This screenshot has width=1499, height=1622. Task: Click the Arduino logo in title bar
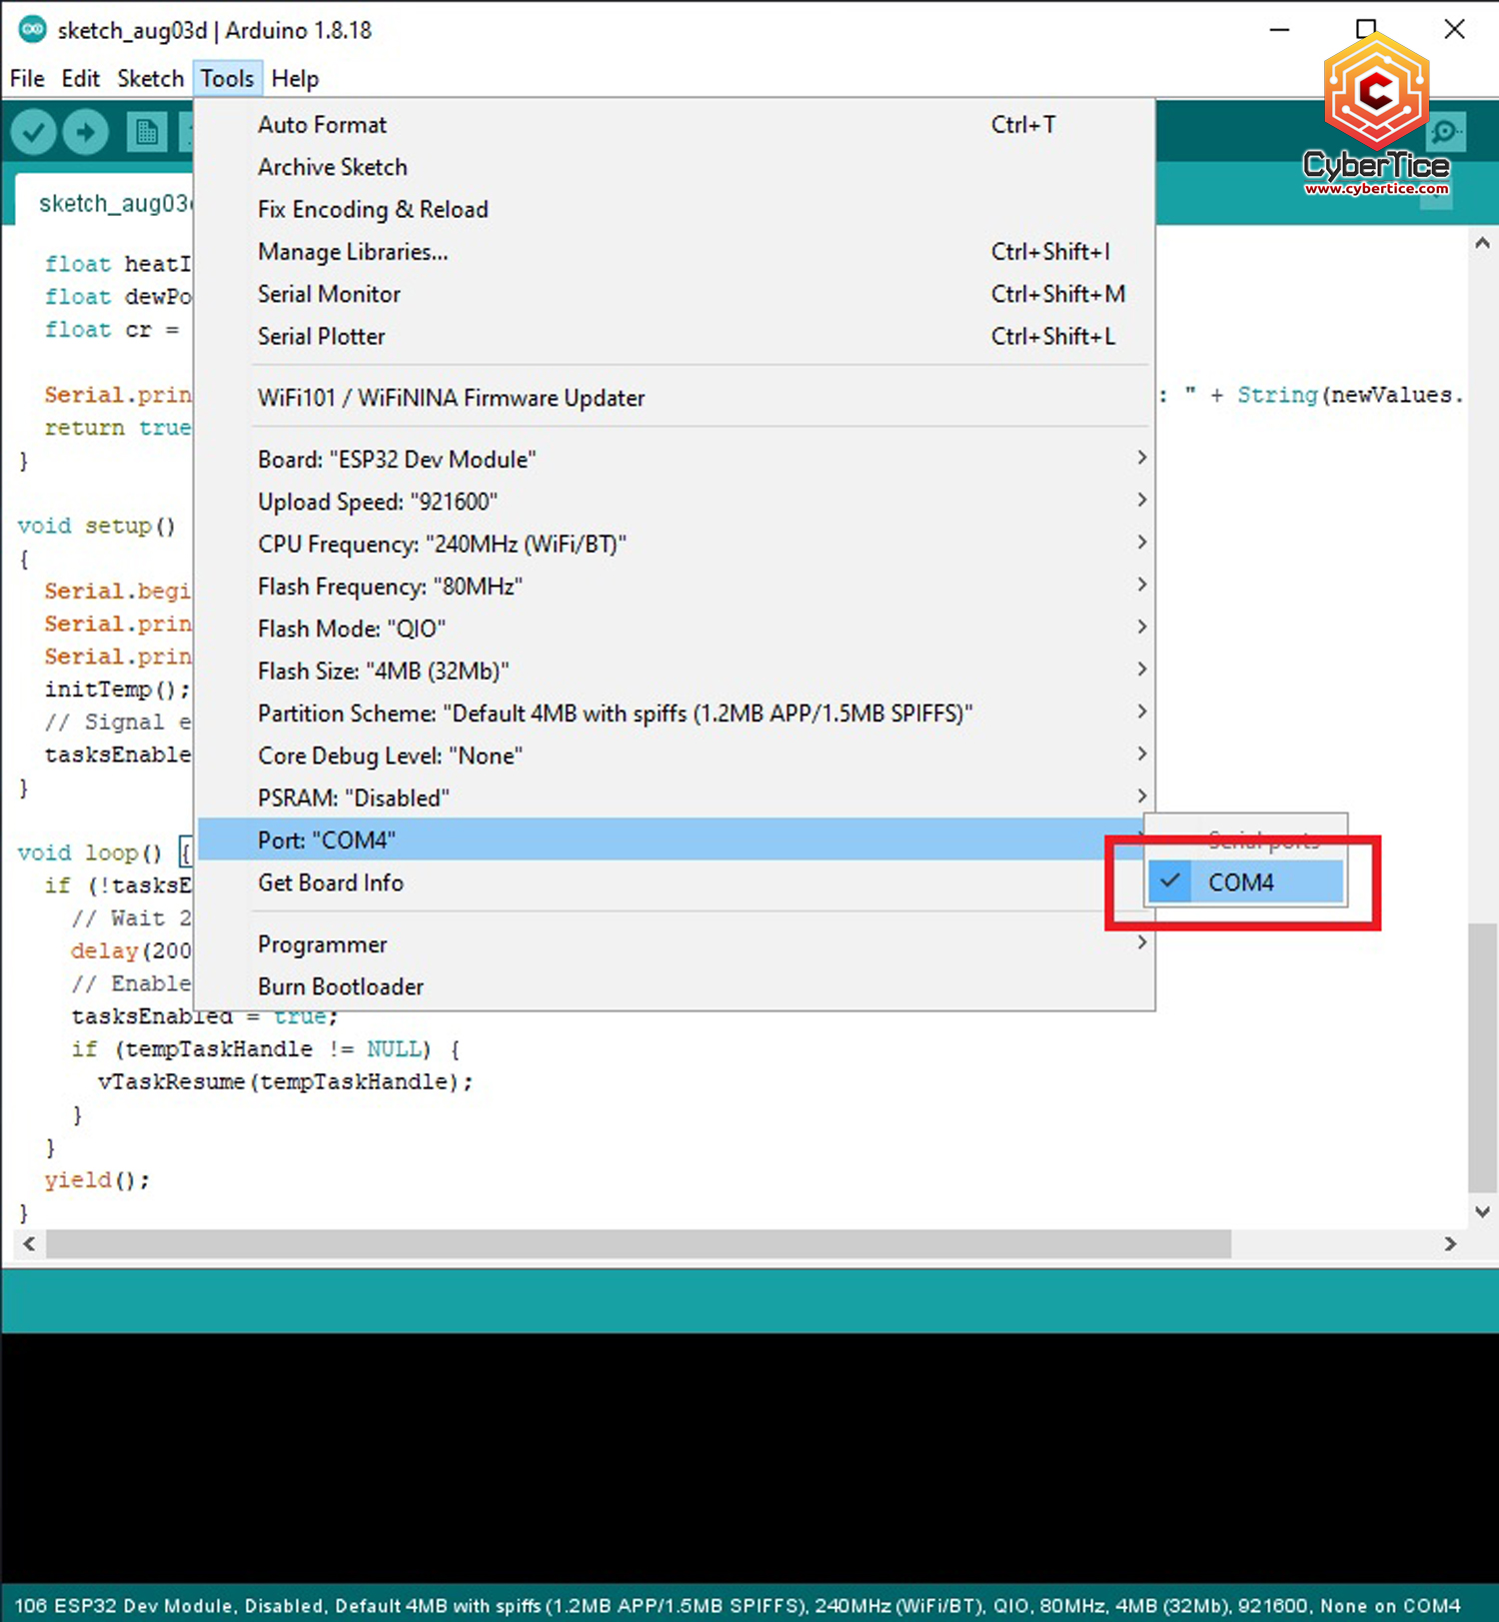coord(32,30)
